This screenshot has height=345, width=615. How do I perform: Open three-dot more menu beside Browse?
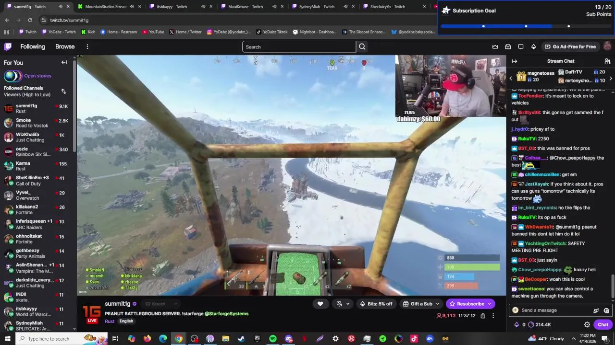(87, 46)
